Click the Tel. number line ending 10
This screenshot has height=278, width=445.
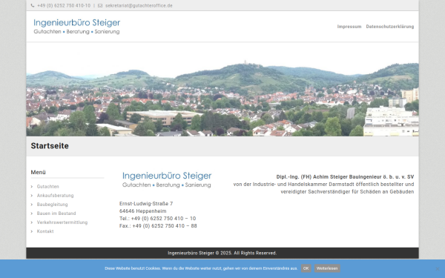(x=157, y=219)
